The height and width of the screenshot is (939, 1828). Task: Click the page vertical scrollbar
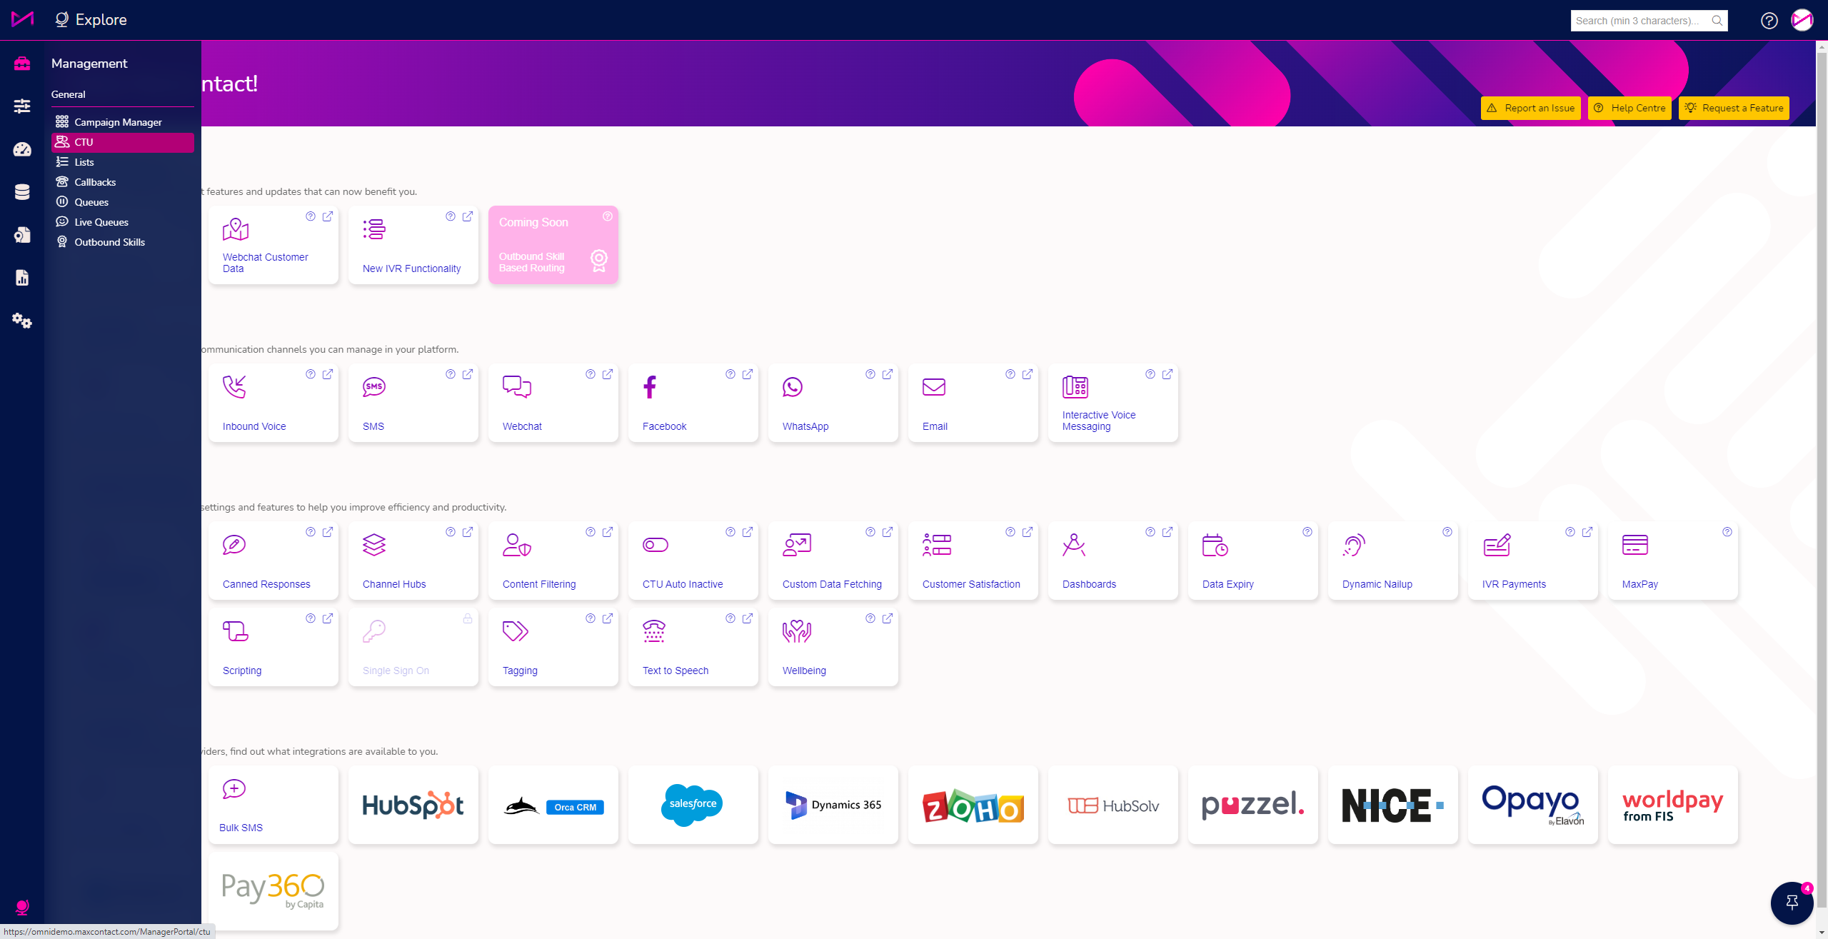1822,428
